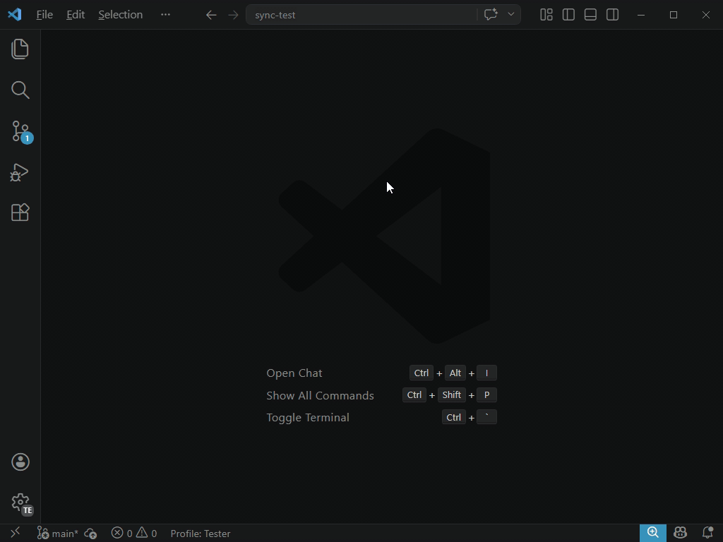The height and width of the screenshot is (542, 723).
Task: Show more menus via ellipsis
Action: tap(165, 15)
